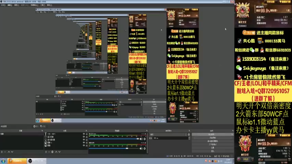Pop out the Sources dock panel
This screenshot has height=164, width=292.
tap(86, 131)
